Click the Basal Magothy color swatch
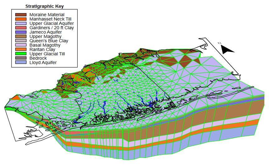 pyautogui.click(x=21, y=45)
